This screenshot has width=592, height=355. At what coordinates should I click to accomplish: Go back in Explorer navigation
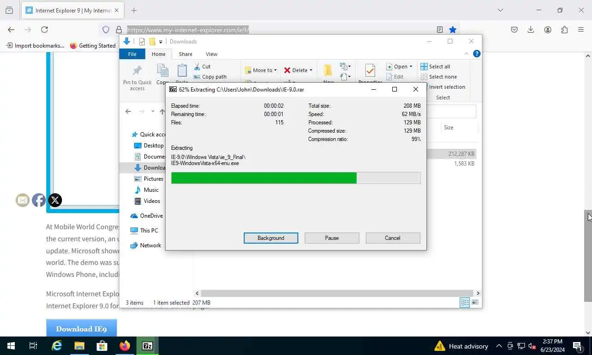pyautogui.click(x=128, y=111)
